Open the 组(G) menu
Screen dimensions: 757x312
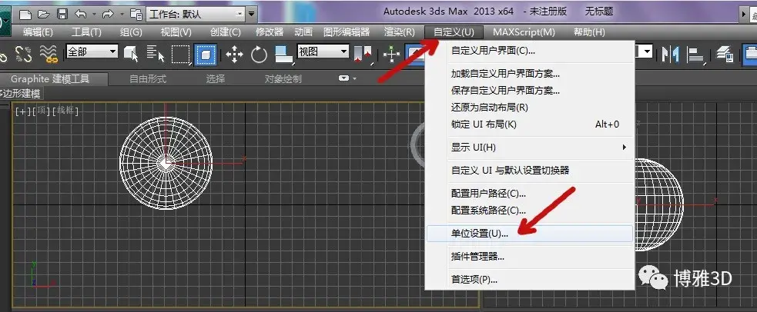point(131,32)
